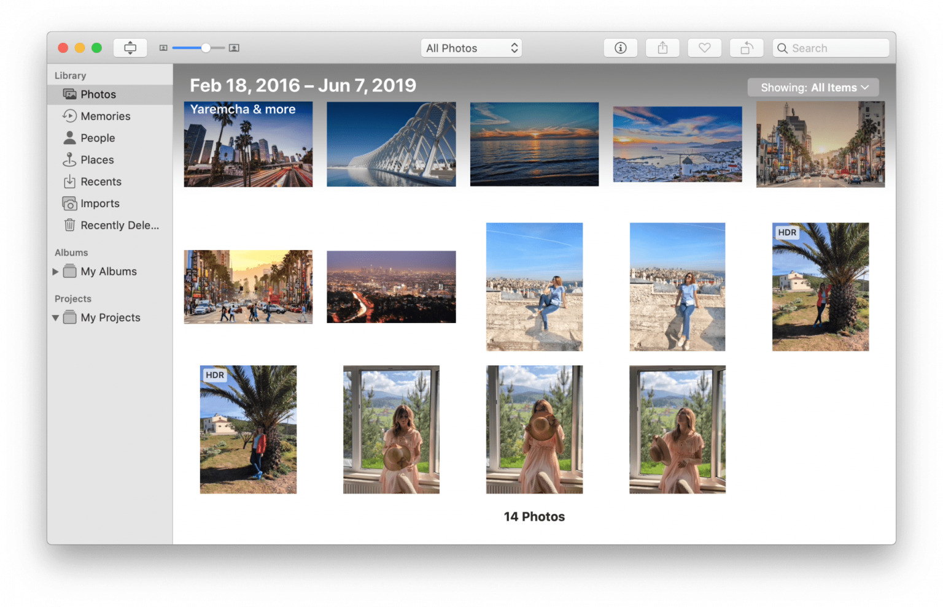The width and height of the screenshot is (943, 607).
Task: Mark the selected photo as favorite
Action: click(x=704, y=47)
